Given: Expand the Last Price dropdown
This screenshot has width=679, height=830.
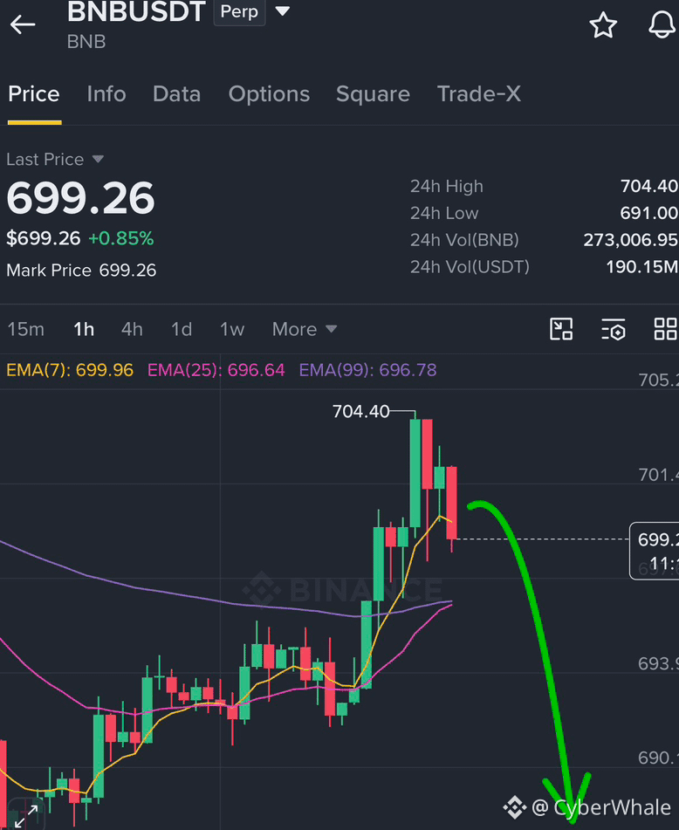Looking at the screenshot, I should [98, 160].
